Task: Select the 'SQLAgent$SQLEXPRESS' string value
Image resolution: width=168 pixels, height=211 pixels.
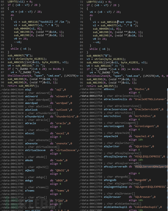Action: point(150,187)
